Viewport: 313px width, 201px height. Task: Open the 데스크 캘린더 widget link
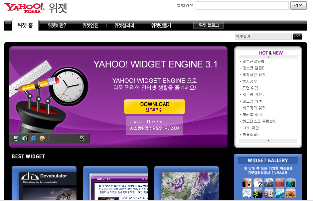(254, 68)
